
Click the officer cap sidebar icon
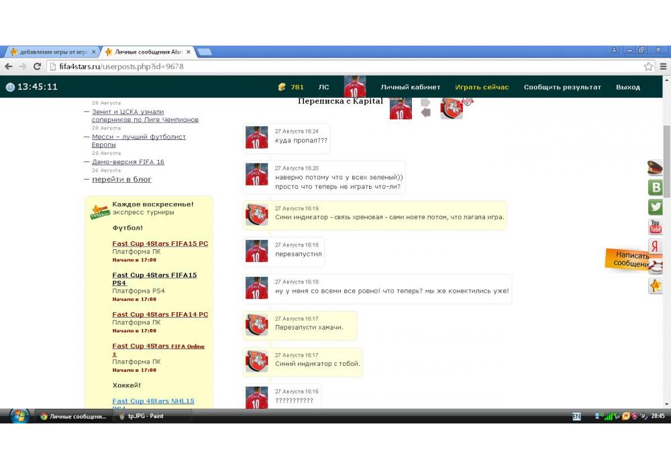pyautogui.click(x=655, y=168)
